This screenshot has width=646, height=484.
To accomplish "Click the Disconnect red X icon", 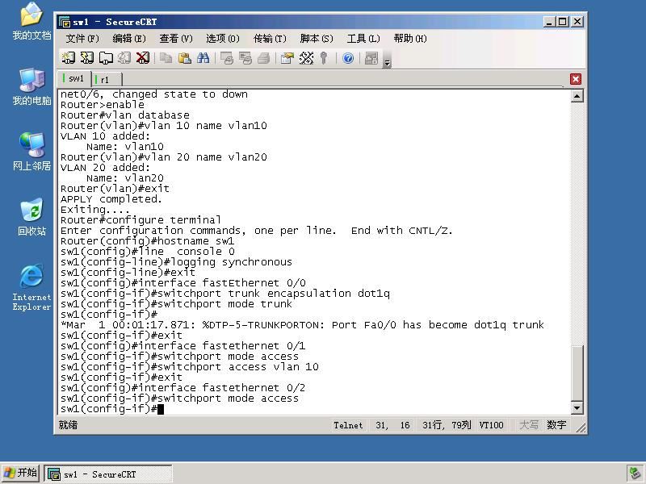I will [143, 58].
